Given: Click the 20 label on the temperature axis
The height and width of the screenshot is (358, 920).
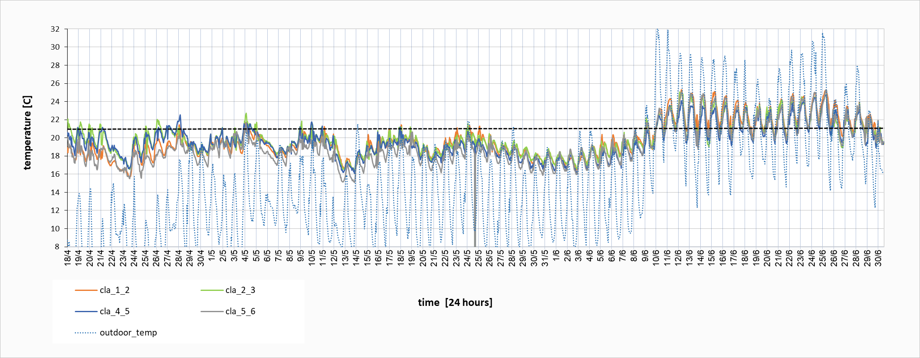Looking at the screenshot, I should [x=55, y=138].
